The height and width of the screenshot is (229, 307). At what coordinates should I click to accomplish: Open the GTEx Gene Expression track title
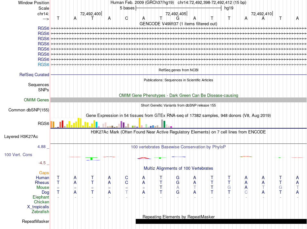(178, 115)
